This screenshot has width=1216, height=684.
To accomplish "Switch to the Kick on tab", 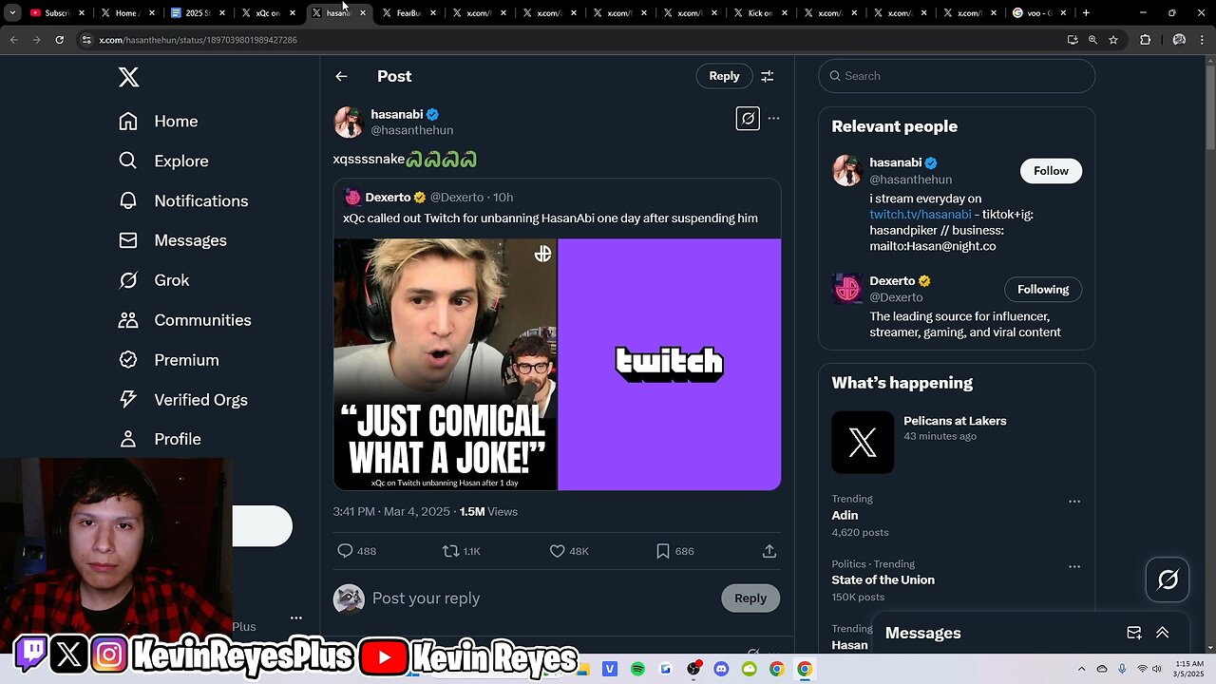I will [761, 13].
